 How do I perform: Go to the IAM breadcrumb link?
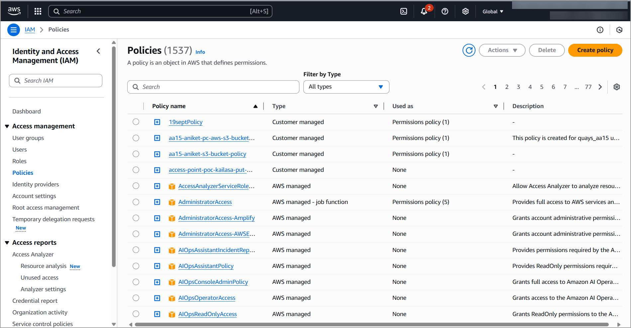[x=30, y=30]
